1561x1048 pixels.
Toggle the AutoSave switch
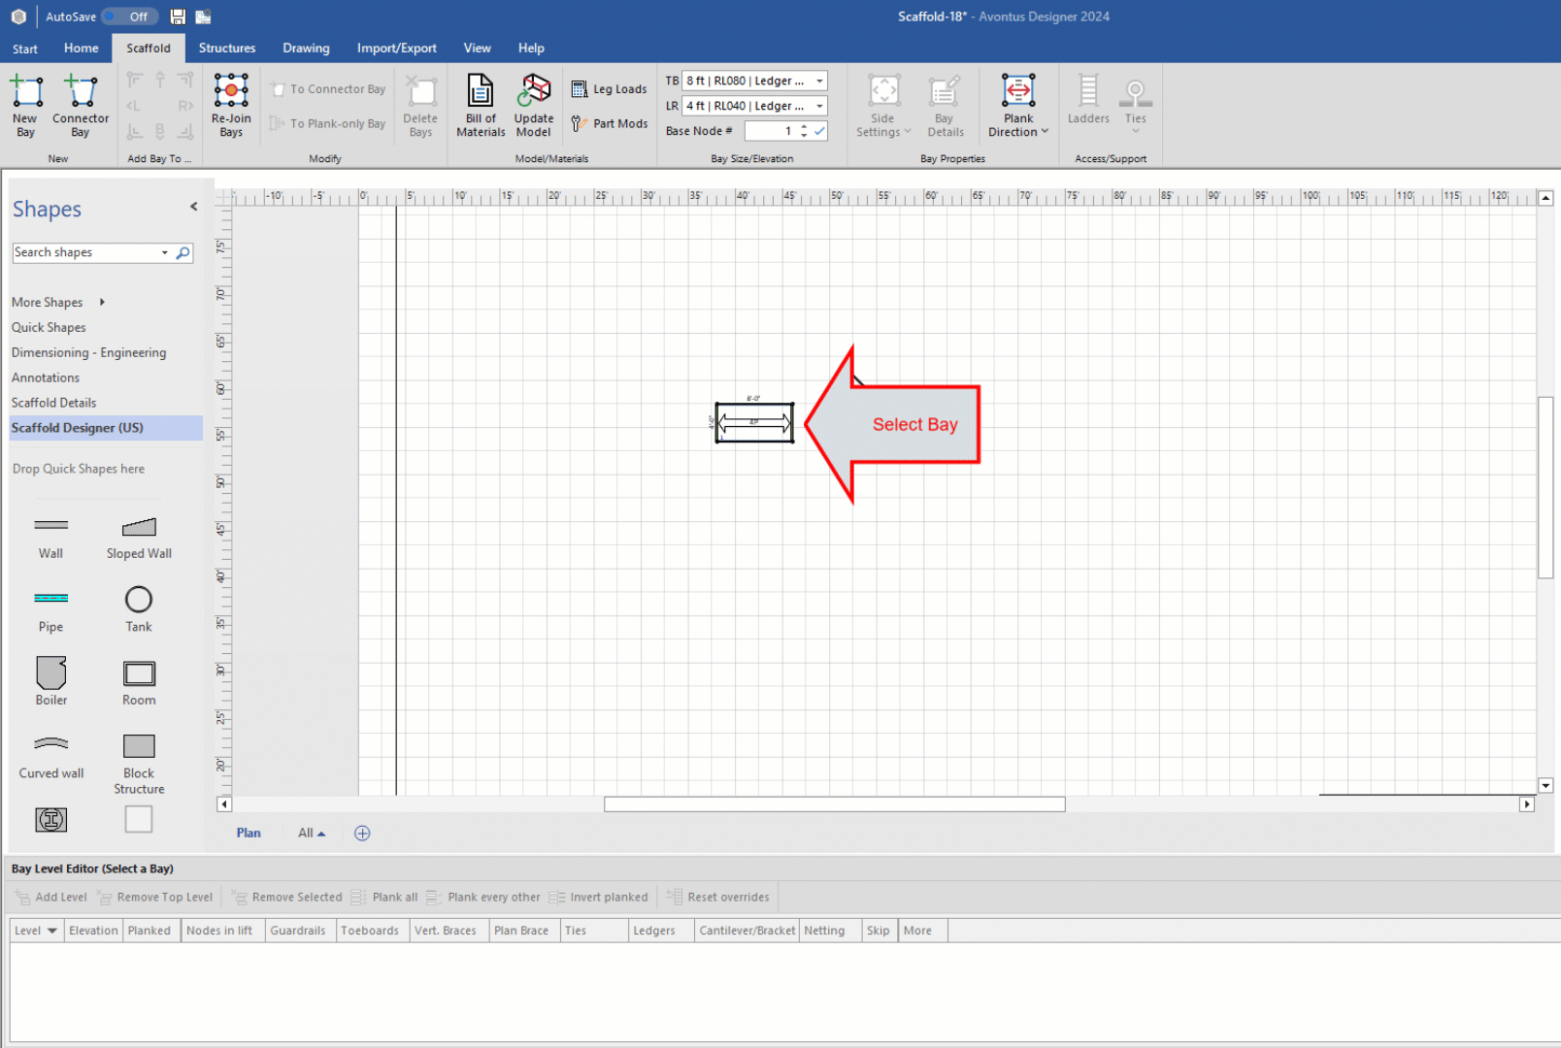click(x=130, y=16)
